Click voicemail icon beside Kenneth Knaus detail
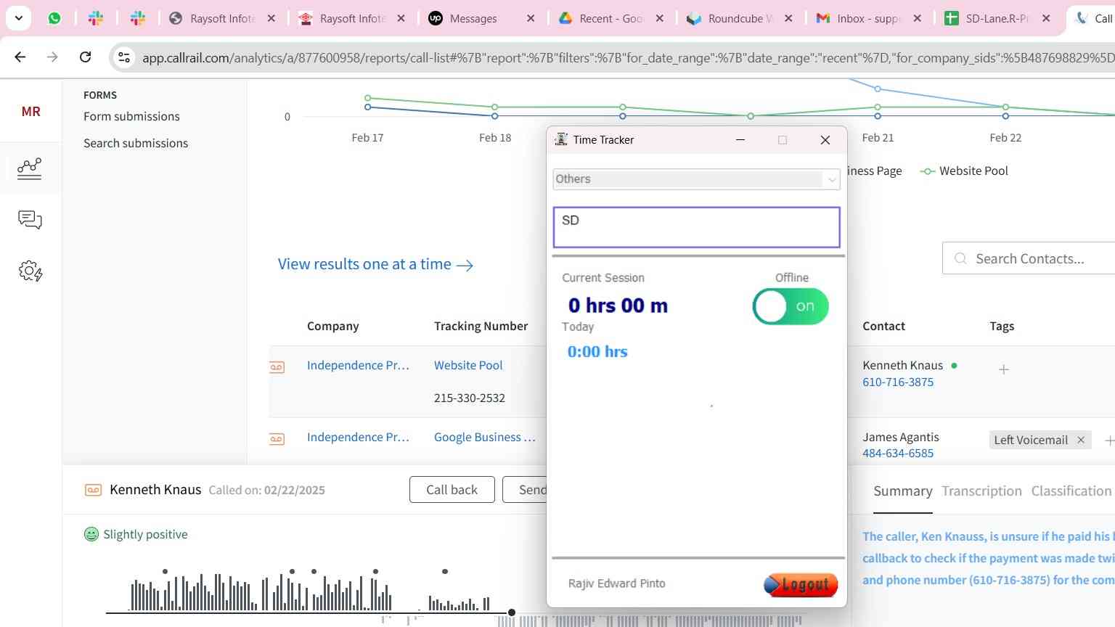This screenshot has height=627, width=1115. pos(93,490)
